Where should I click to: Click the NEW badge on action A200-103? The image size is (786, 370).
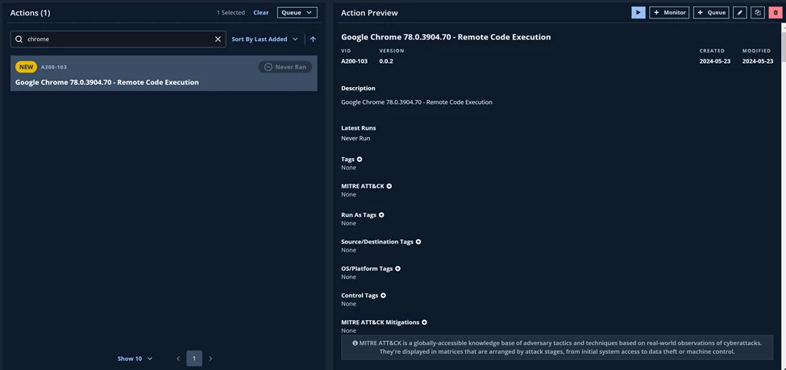coord(26,67)
